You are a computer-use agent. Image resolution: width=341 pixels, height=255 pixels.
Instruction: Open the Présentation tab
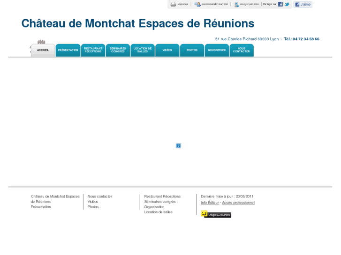(x=68, y=51)
